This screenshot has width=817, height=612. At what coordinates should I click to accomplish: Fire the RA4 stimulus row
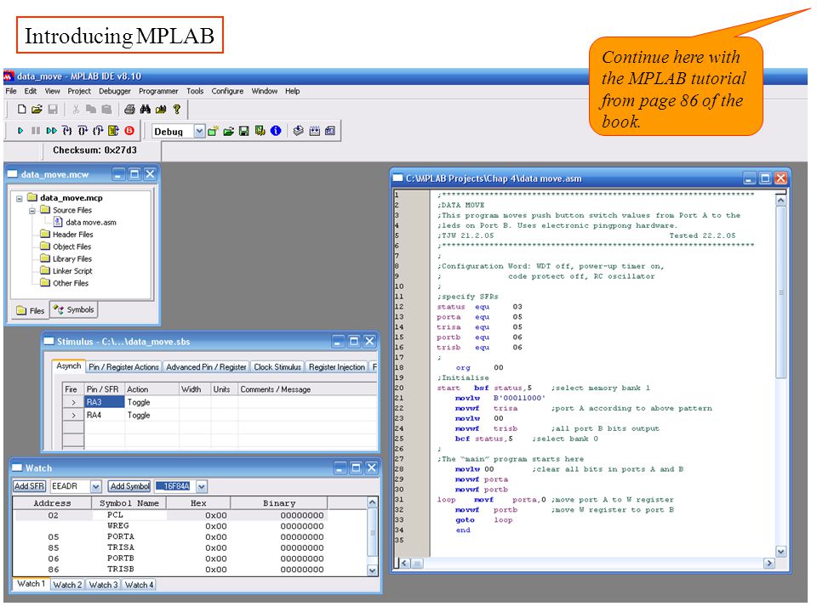(x=73, y=416)
